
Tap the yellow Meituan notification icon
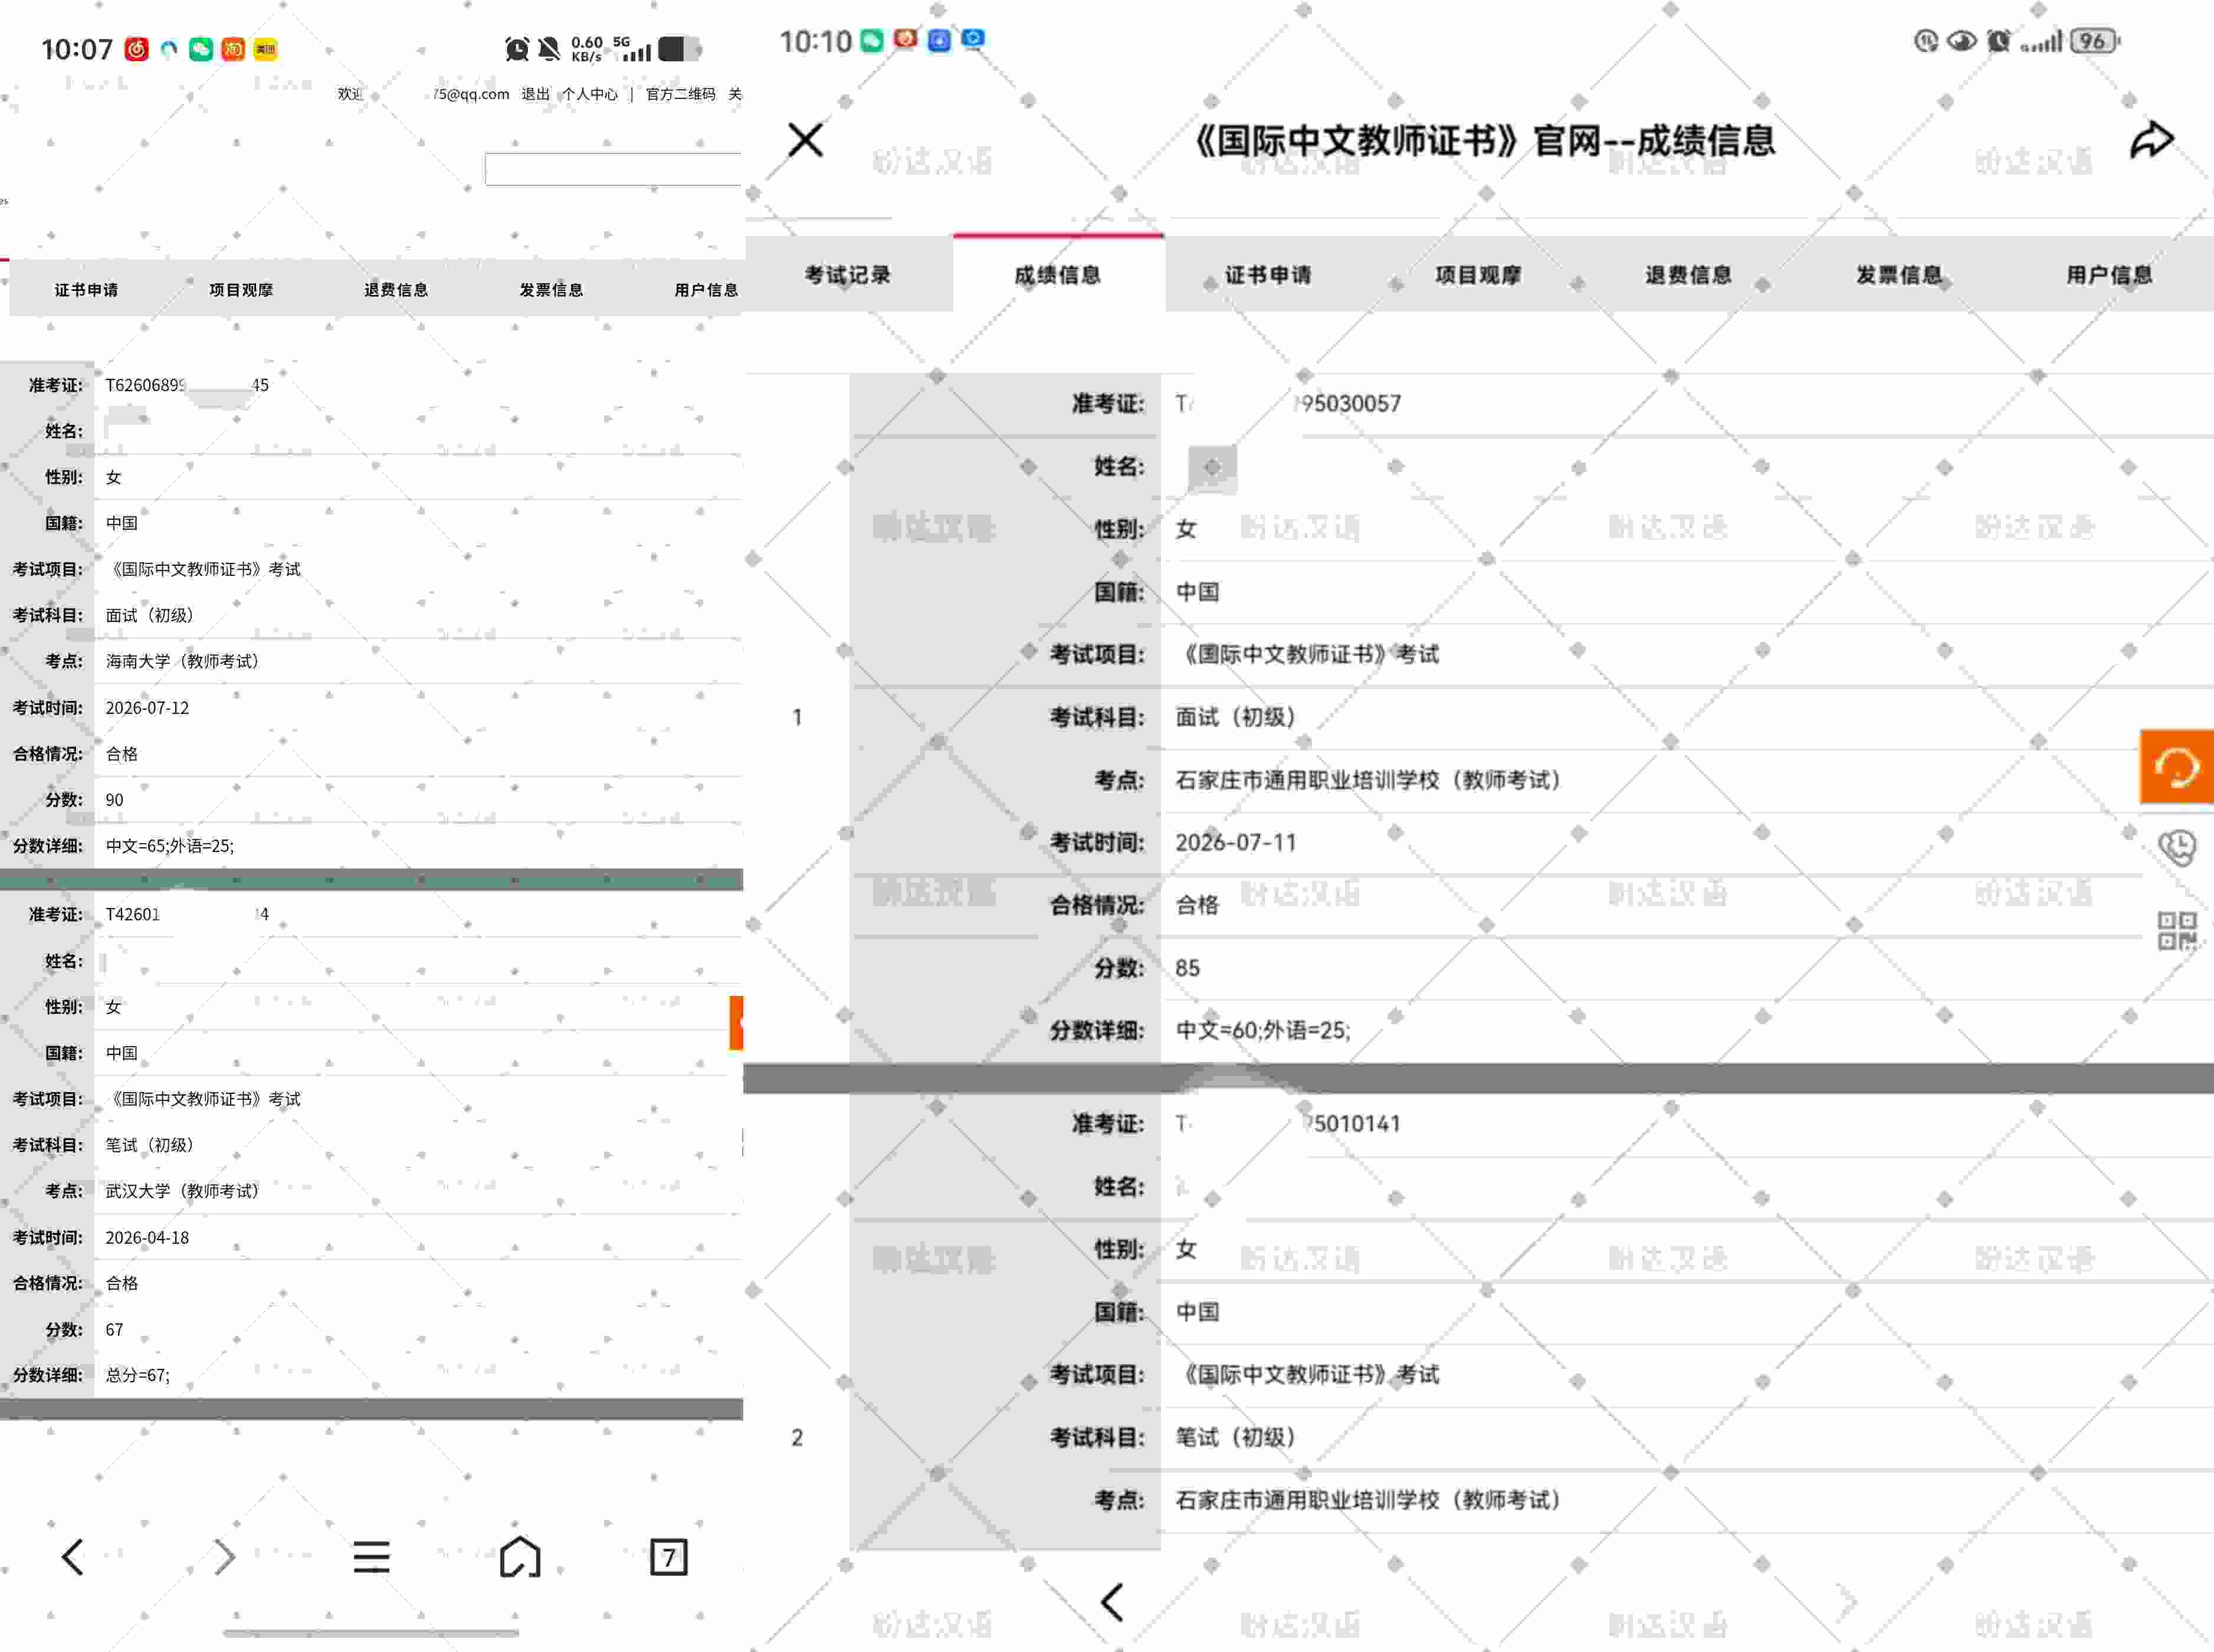[265, 49]
